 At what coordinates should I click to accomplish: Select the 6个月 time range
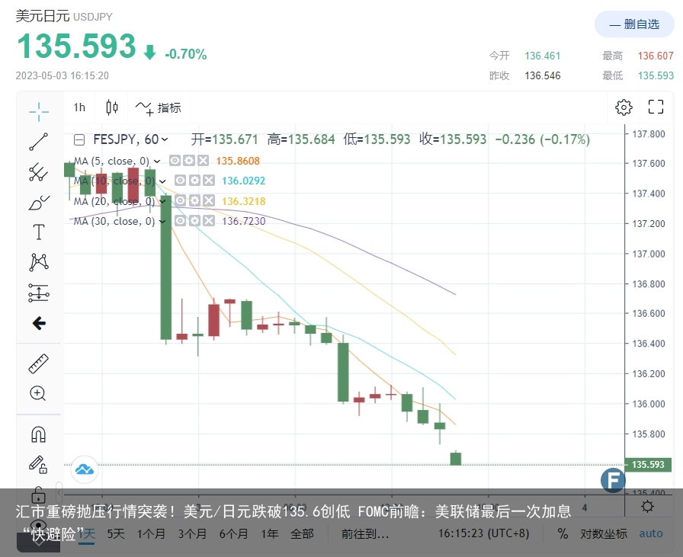pos(233,533)
